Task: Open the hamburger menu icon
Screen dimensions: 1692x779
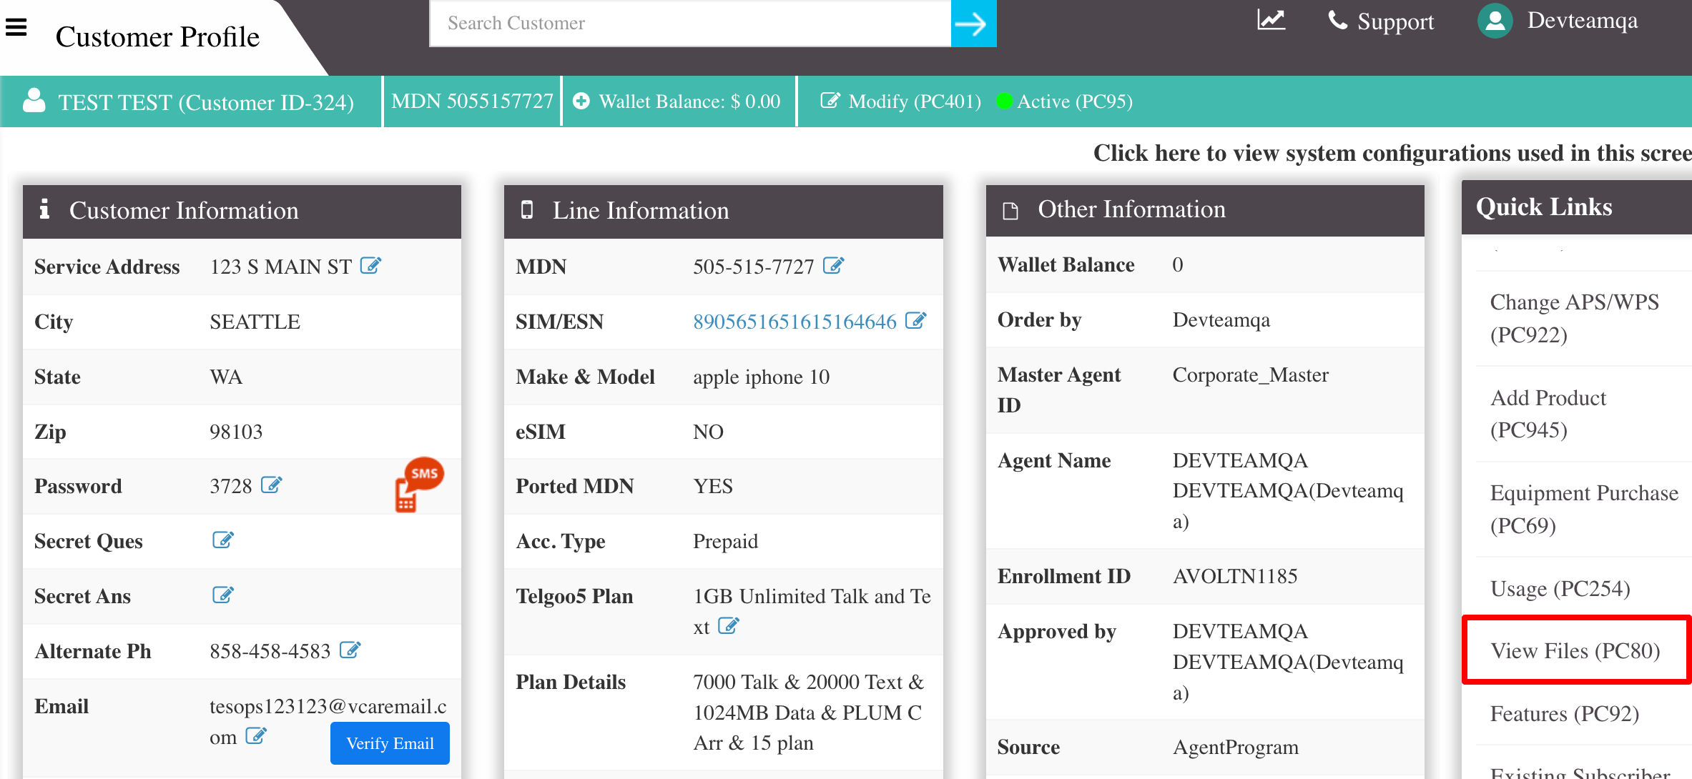Action: click(16, 27)
